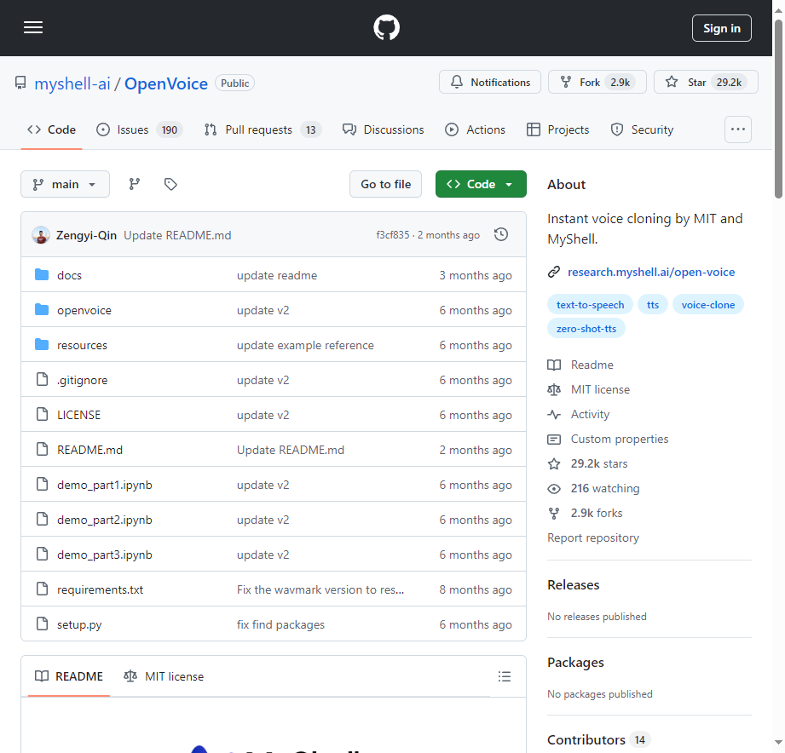Open the requirements.txt file
The height and width of the screenshot is (753, 785).
pyautogui.click(x=100, y=590)
